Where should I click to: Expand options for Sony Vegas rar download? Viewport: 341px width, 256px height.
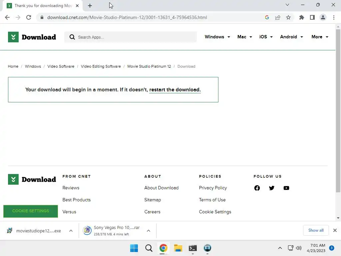(x=149, y=231)
